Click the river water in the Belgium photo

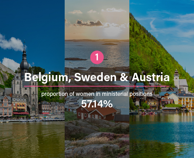[x=32, y=139]
